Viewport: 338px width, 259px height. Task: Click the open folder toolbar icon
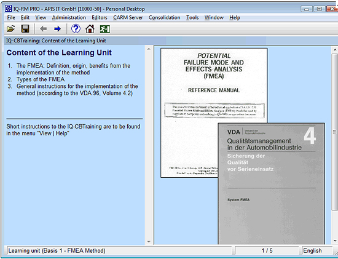[x=11, y=29]
